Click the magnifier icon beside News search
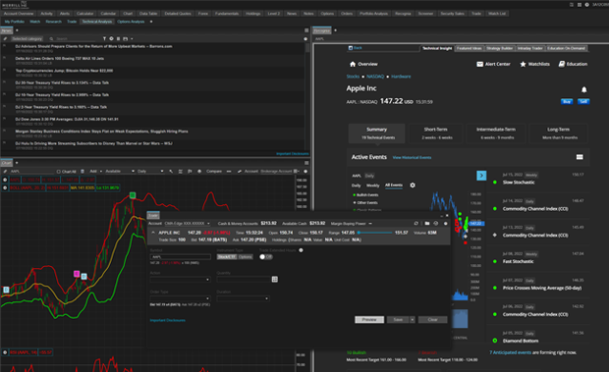This screenshot has width=609, height=372. (x=51, y=39)
